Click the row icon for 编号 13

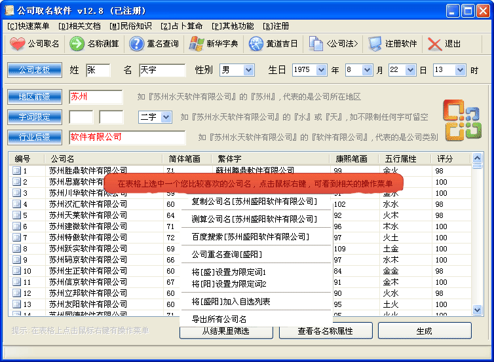[x=16, y=304]
